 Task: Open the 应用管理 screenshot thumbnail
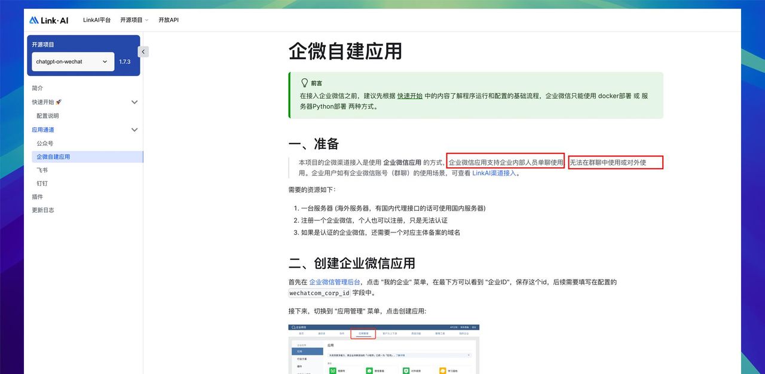[384, 350]
